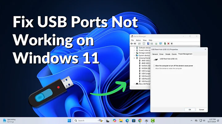Select the System devices tree row
The image size is (222, 124).
(143, 55)
